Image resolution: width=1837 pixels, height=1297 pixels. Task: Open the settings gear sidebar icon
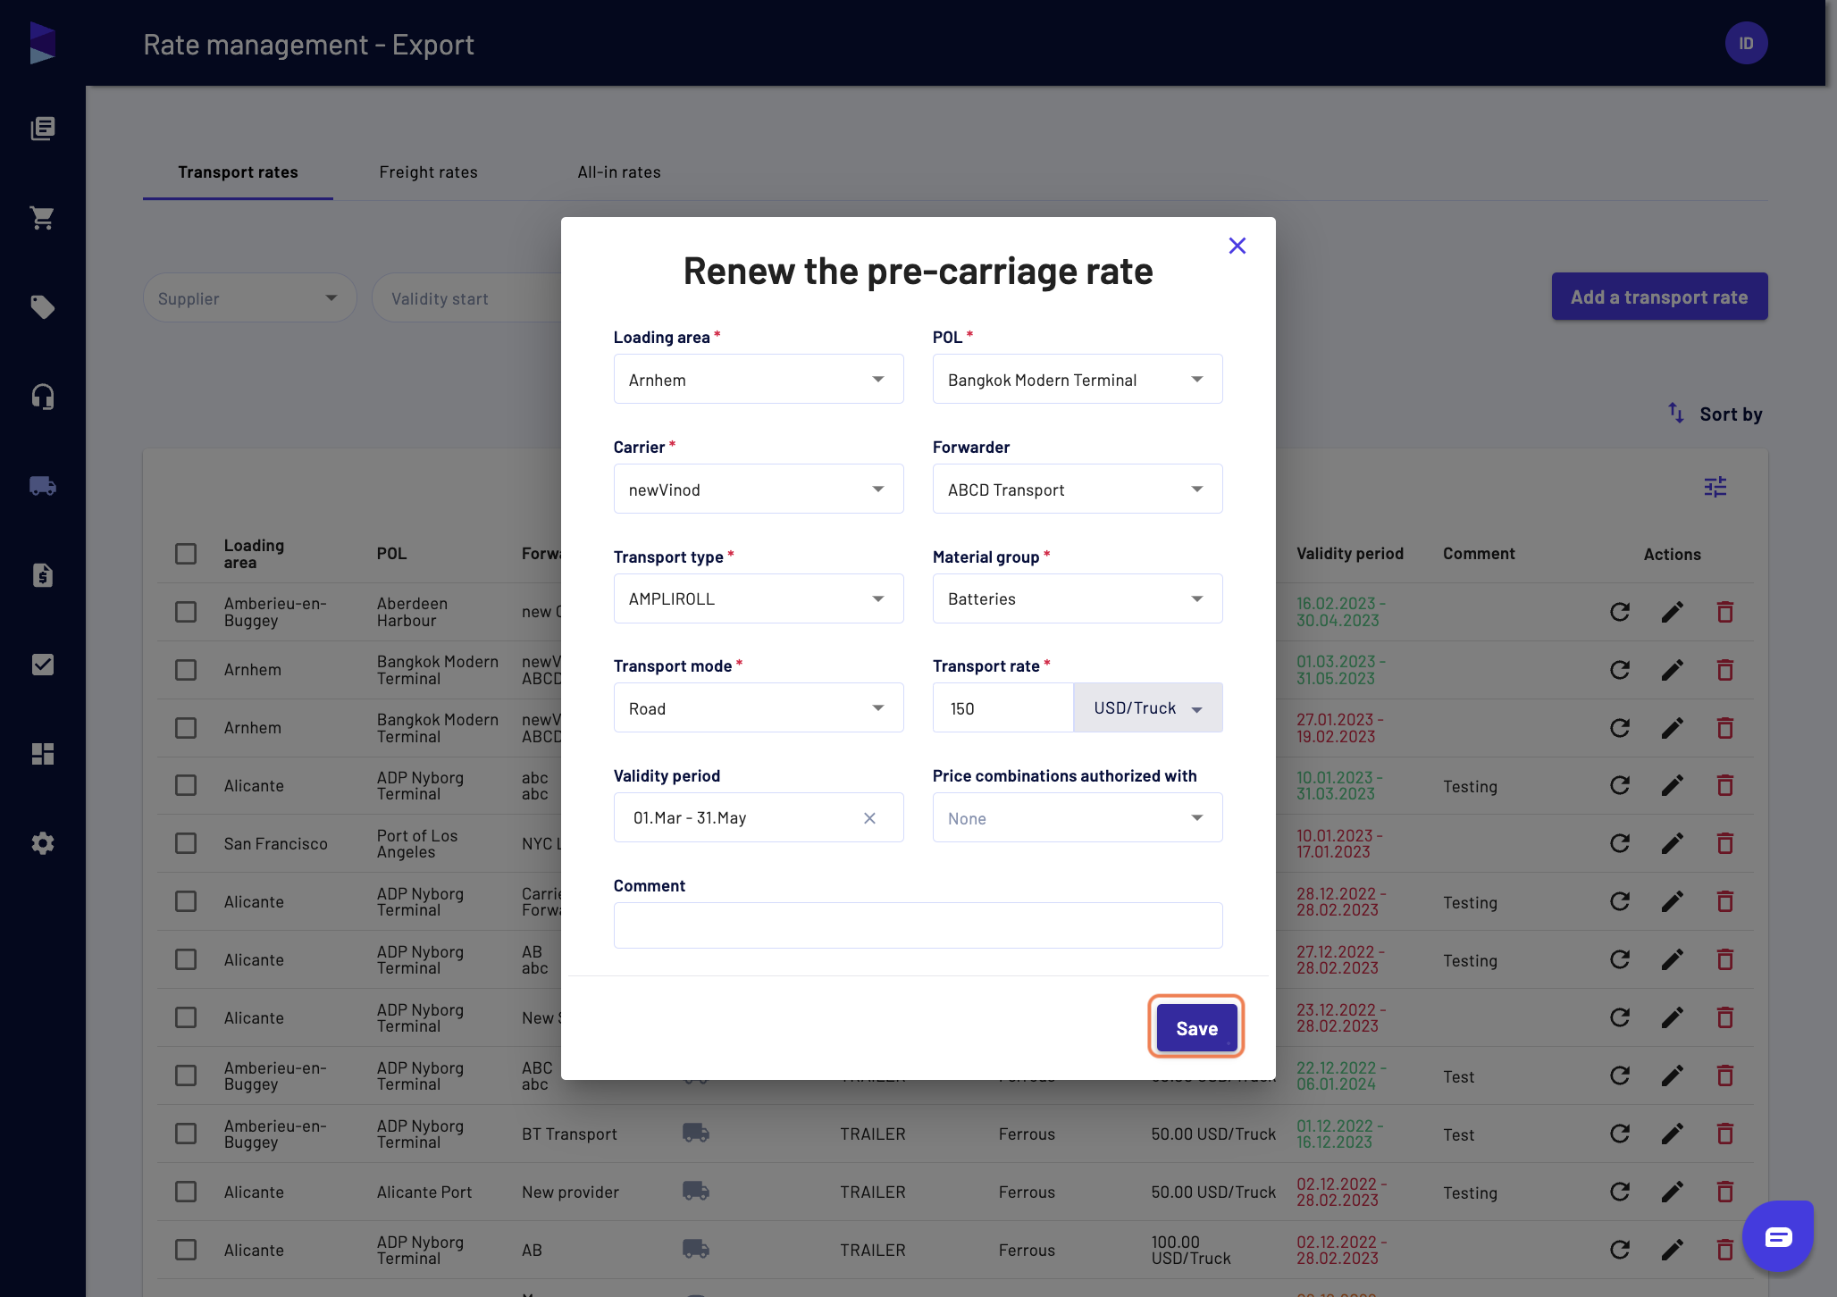coord(42,843)
